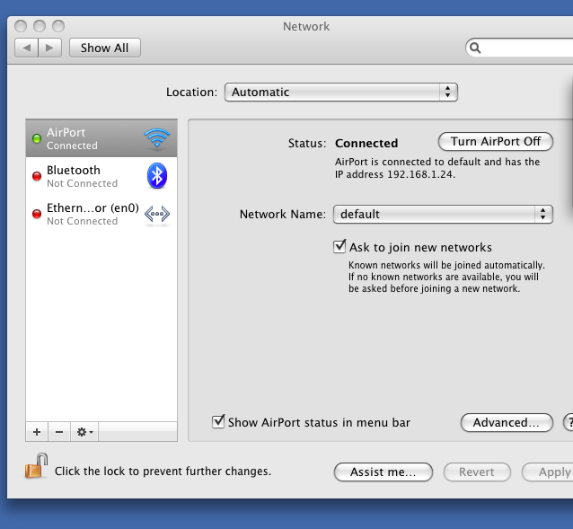573x529 pixels.
Task: Click the IP address 192.168.1.24 text
Action: [420, 174]
